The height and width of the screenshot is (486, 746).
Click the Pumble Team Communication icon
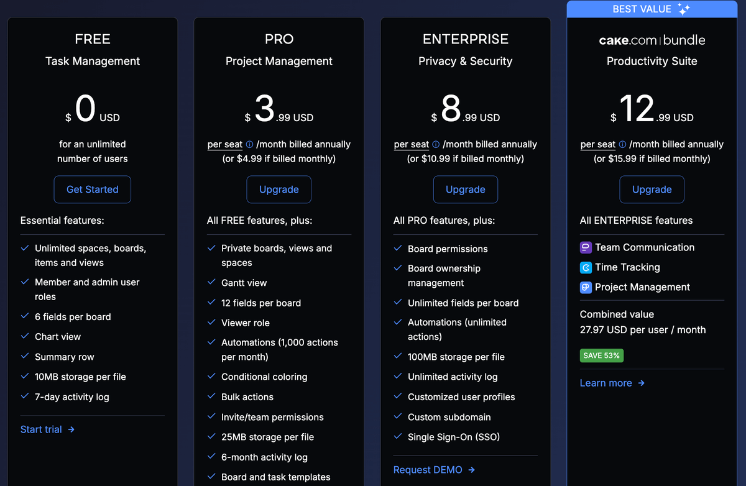tap(585, 247)
